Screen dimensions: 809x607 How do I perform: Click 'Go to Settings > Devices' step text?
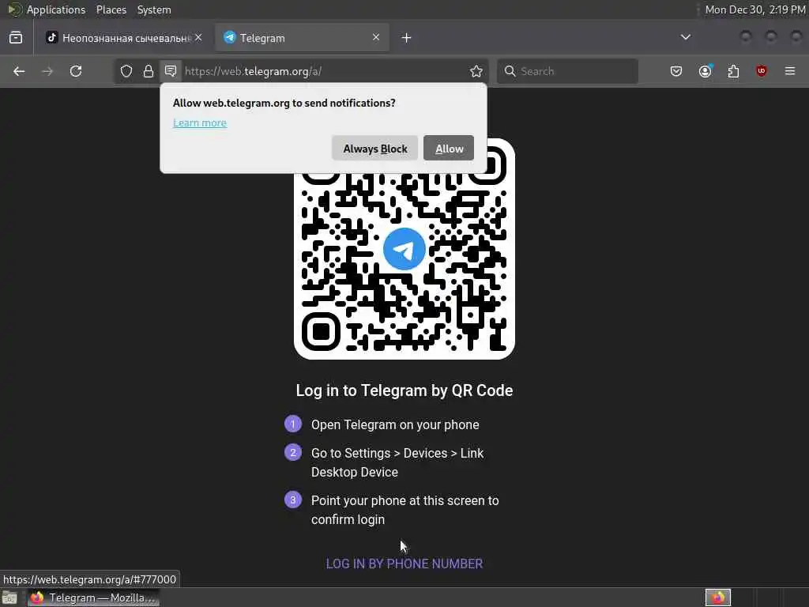(397, 462)
